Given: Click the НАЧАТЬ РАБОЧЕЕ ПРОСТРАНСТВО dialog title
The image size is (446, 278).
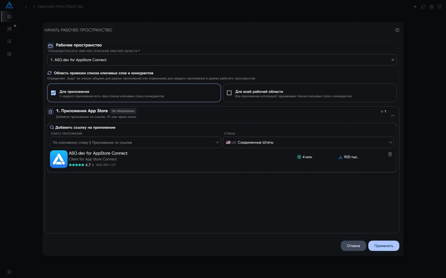Looking at the screenshot, I should pyautogui.click(x=78, y=30).
